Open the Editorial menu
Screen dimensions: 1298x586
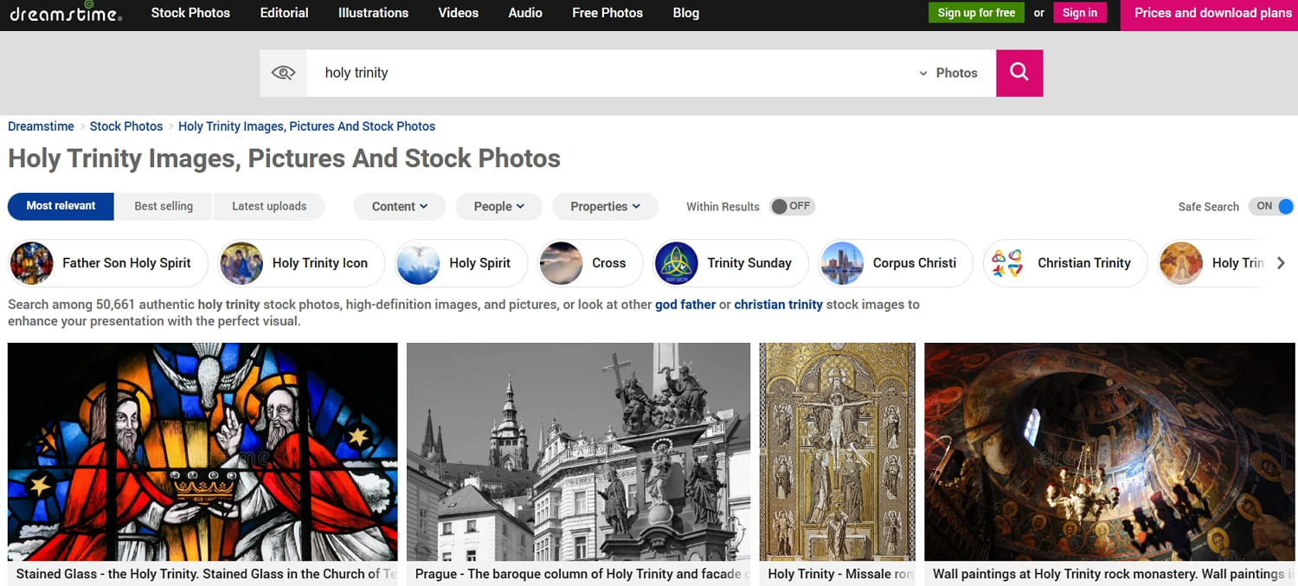tap(285, 13)
